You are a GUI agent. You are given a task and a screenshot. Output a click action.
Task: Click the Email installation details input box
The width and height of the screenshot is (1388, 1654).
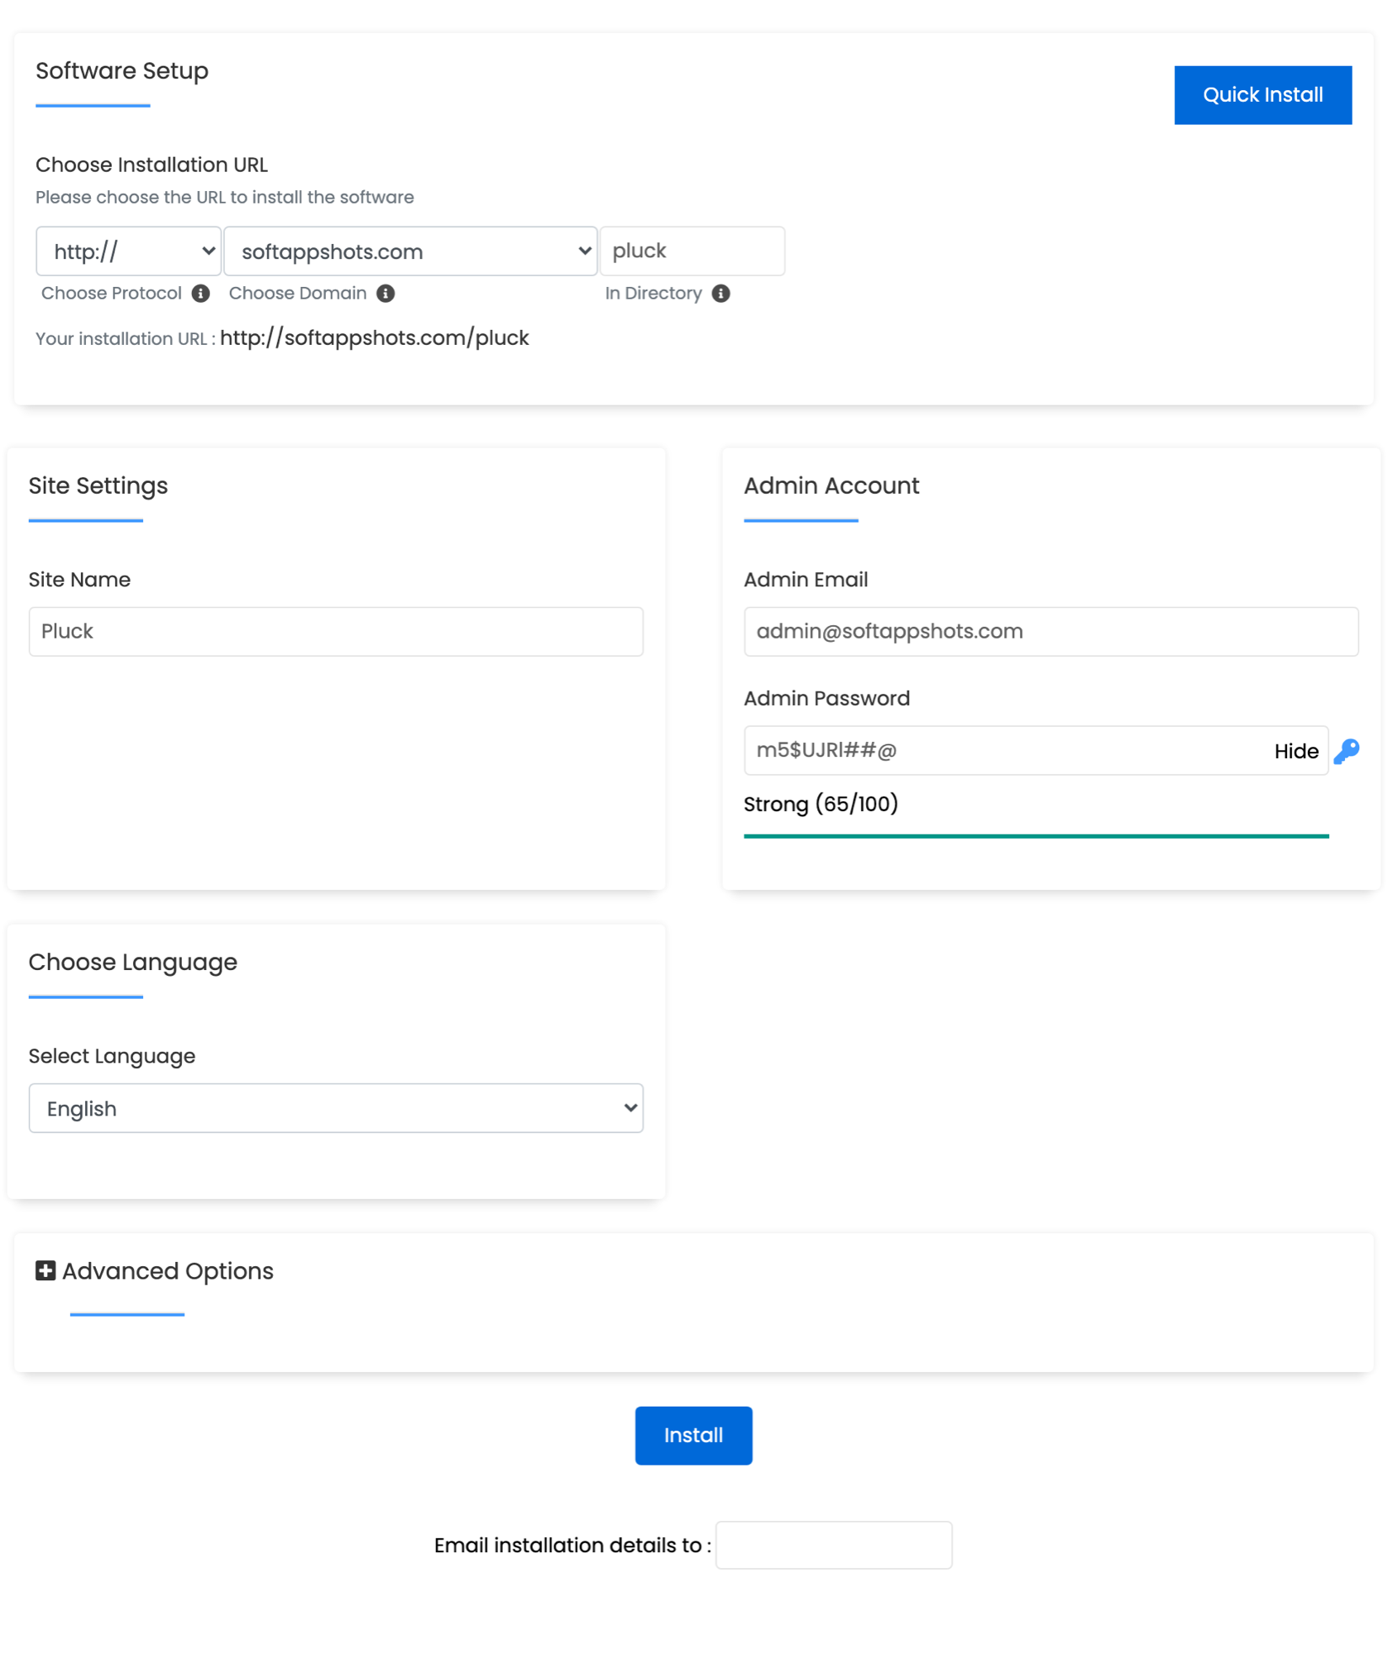833,1544
